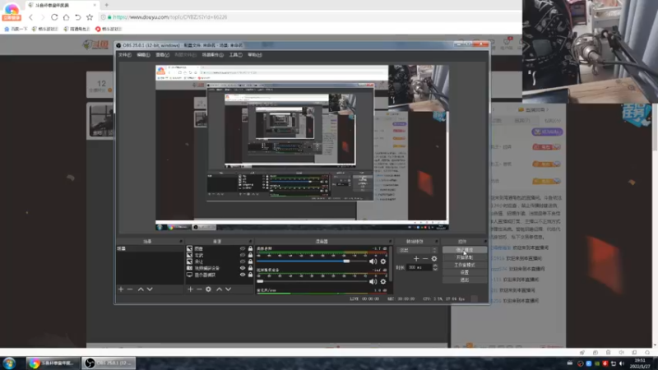Bookmark page with the star icon
The width and height of the screenshot is (658, 370).
tap(90, 17)
